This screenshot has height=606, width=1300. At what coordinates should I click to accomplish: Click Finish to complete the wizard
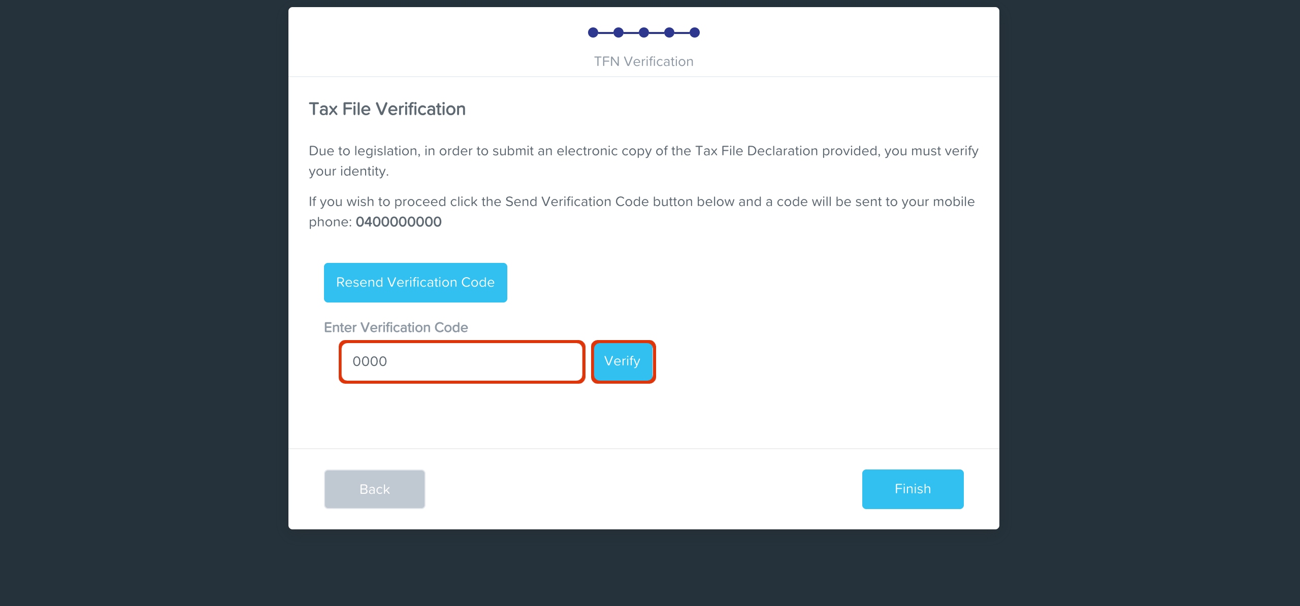click(913, 489)
